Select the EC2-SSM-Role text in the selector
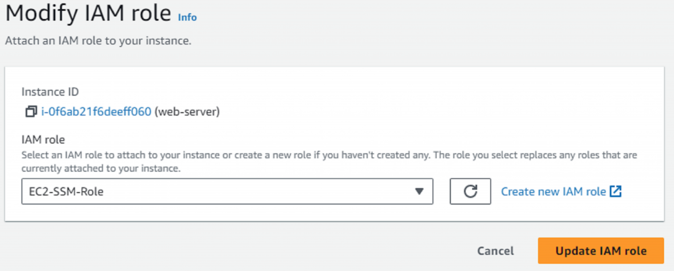This screenshot has height=271, width=674. point(63,192)
